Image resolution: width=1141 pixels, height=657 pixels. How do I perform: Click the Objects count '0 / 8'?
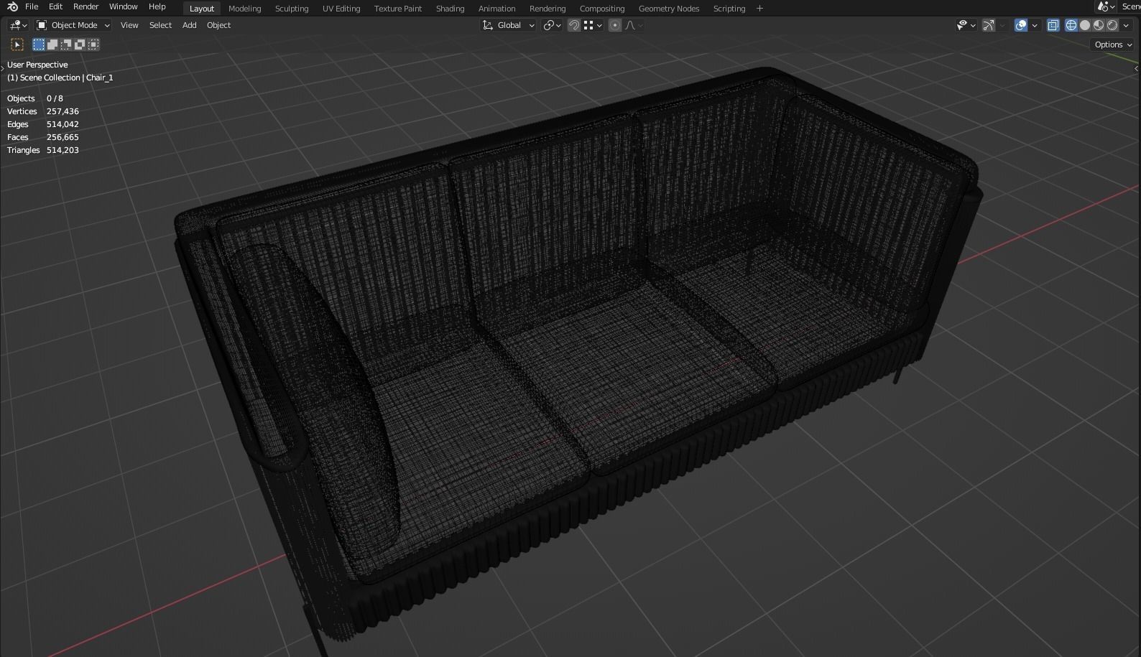point(55,98)
